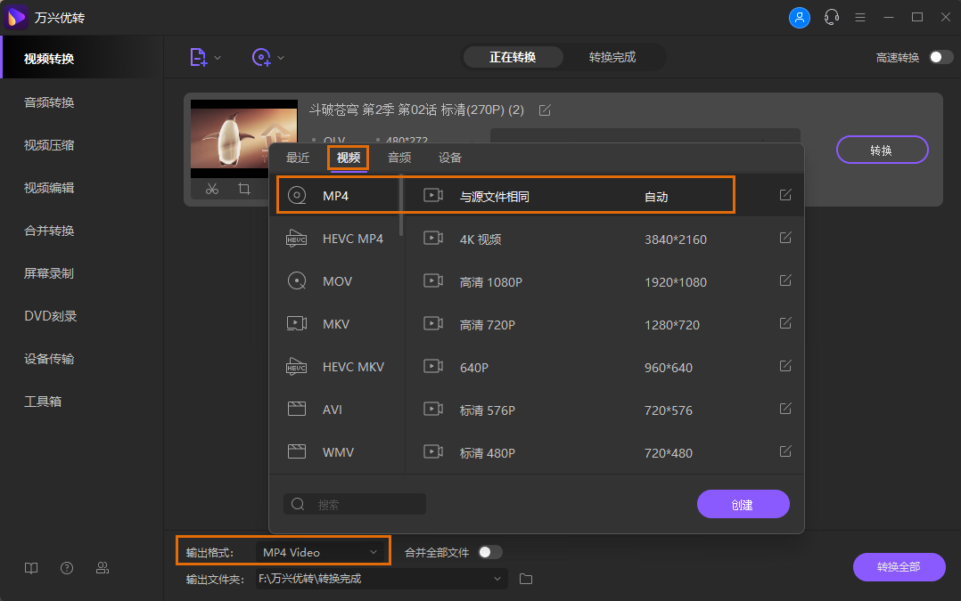
Task: Expand the 输出文件夹 path dropdown
Action: coord(499,579)
